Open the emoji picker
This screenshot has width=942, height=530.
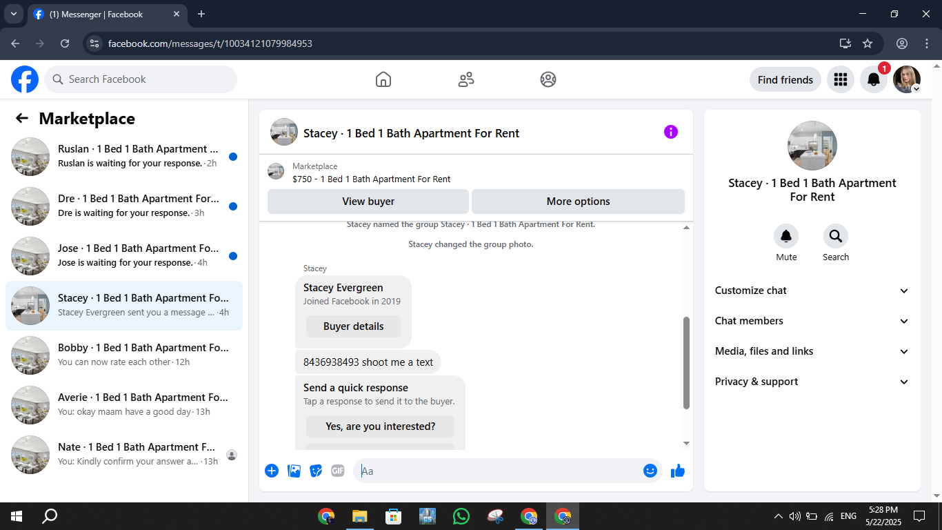(650, 471)
